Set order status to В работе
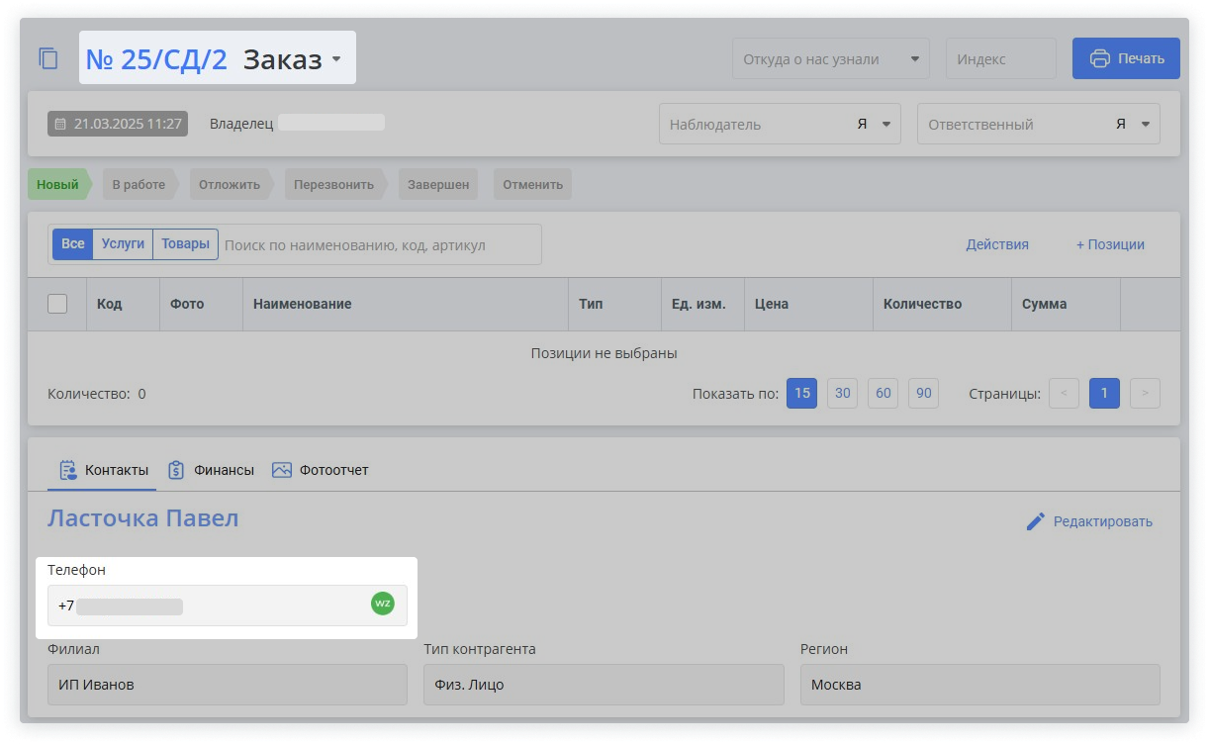The height and width of the screenshot is (745, 1209). (x=138, y=184)
